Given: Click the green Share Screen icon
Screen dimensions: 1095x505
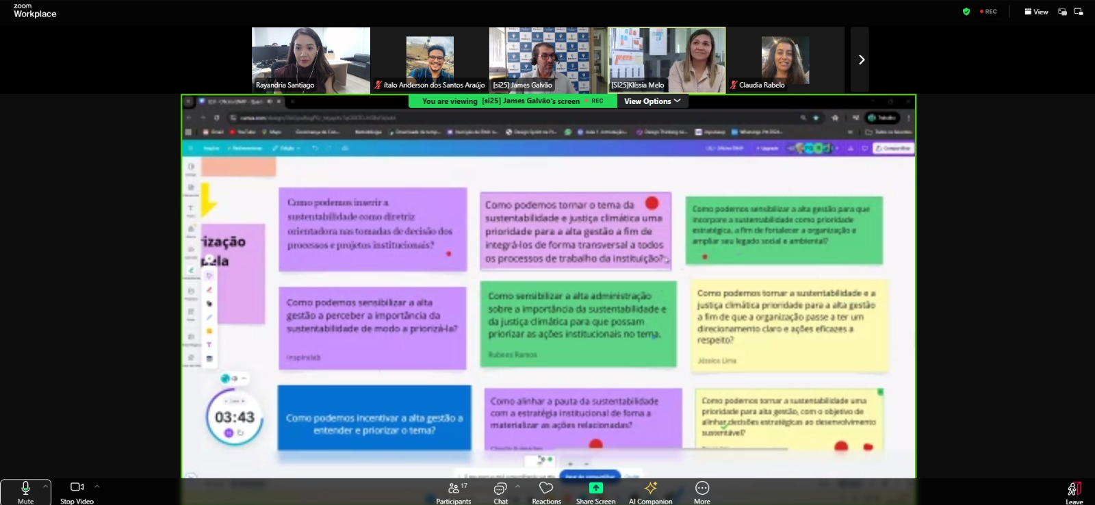Looking at the screenshot, I should pos(595,488).
